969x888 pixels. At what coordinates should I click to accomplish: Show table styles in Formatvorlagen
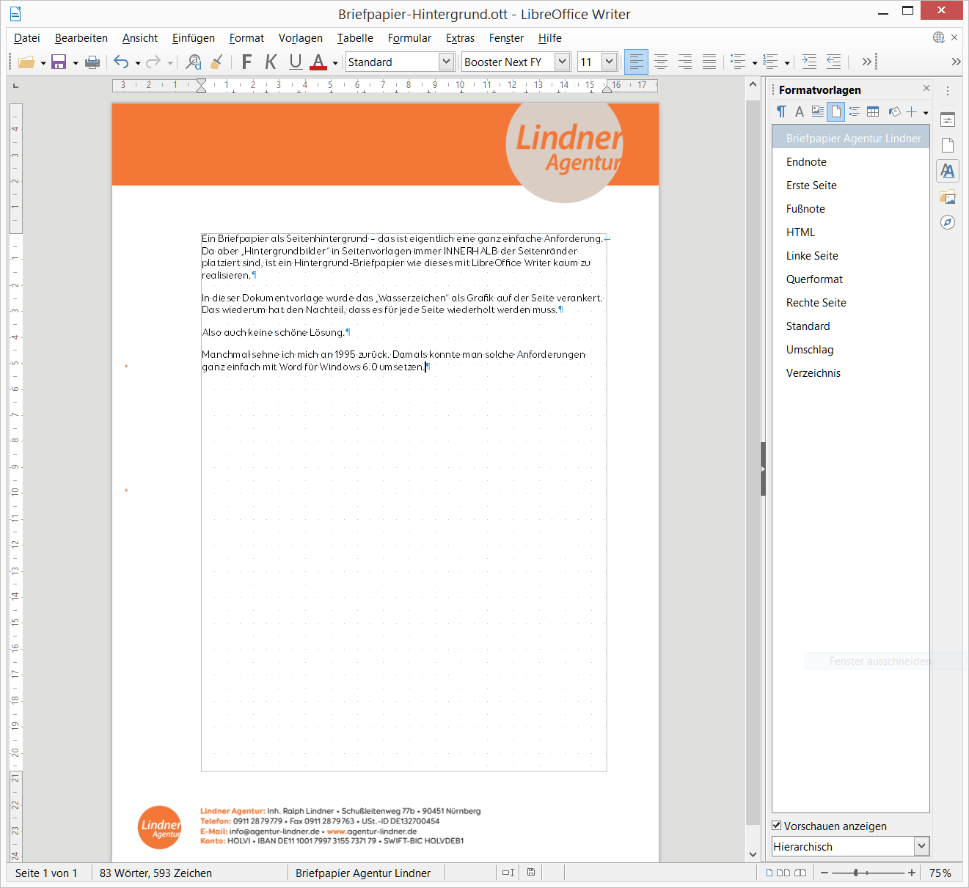coord(873,111)
